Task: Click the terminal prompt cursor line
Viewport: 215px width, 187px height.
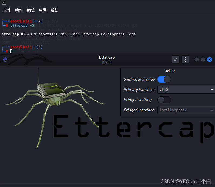Action: 11,51
